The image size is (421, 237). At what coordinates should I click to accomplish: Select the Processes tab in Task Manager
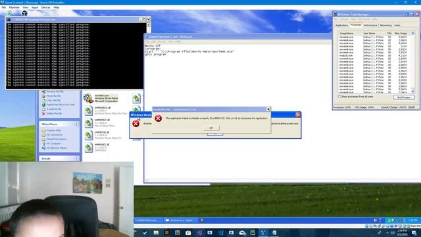pyautogui.click(x=356, y=25)
